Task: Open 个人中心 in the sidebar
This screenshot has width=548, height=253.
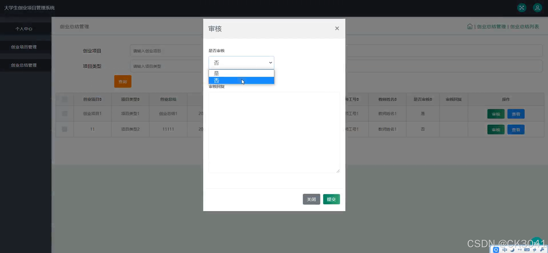Action: coord(24,29)
